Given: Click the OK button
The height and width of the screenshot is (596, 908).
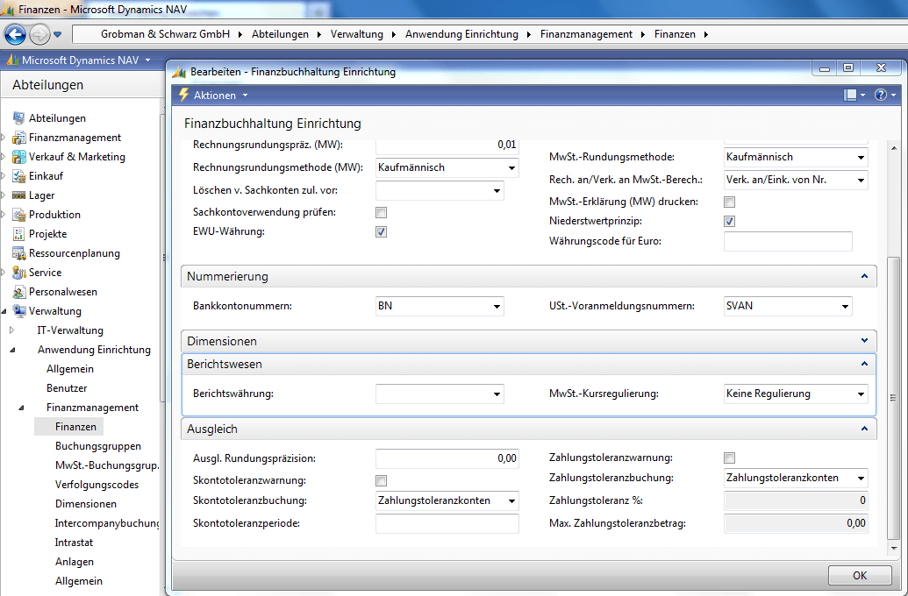Looking at the screenshot, I should click(x=860, y=576).
